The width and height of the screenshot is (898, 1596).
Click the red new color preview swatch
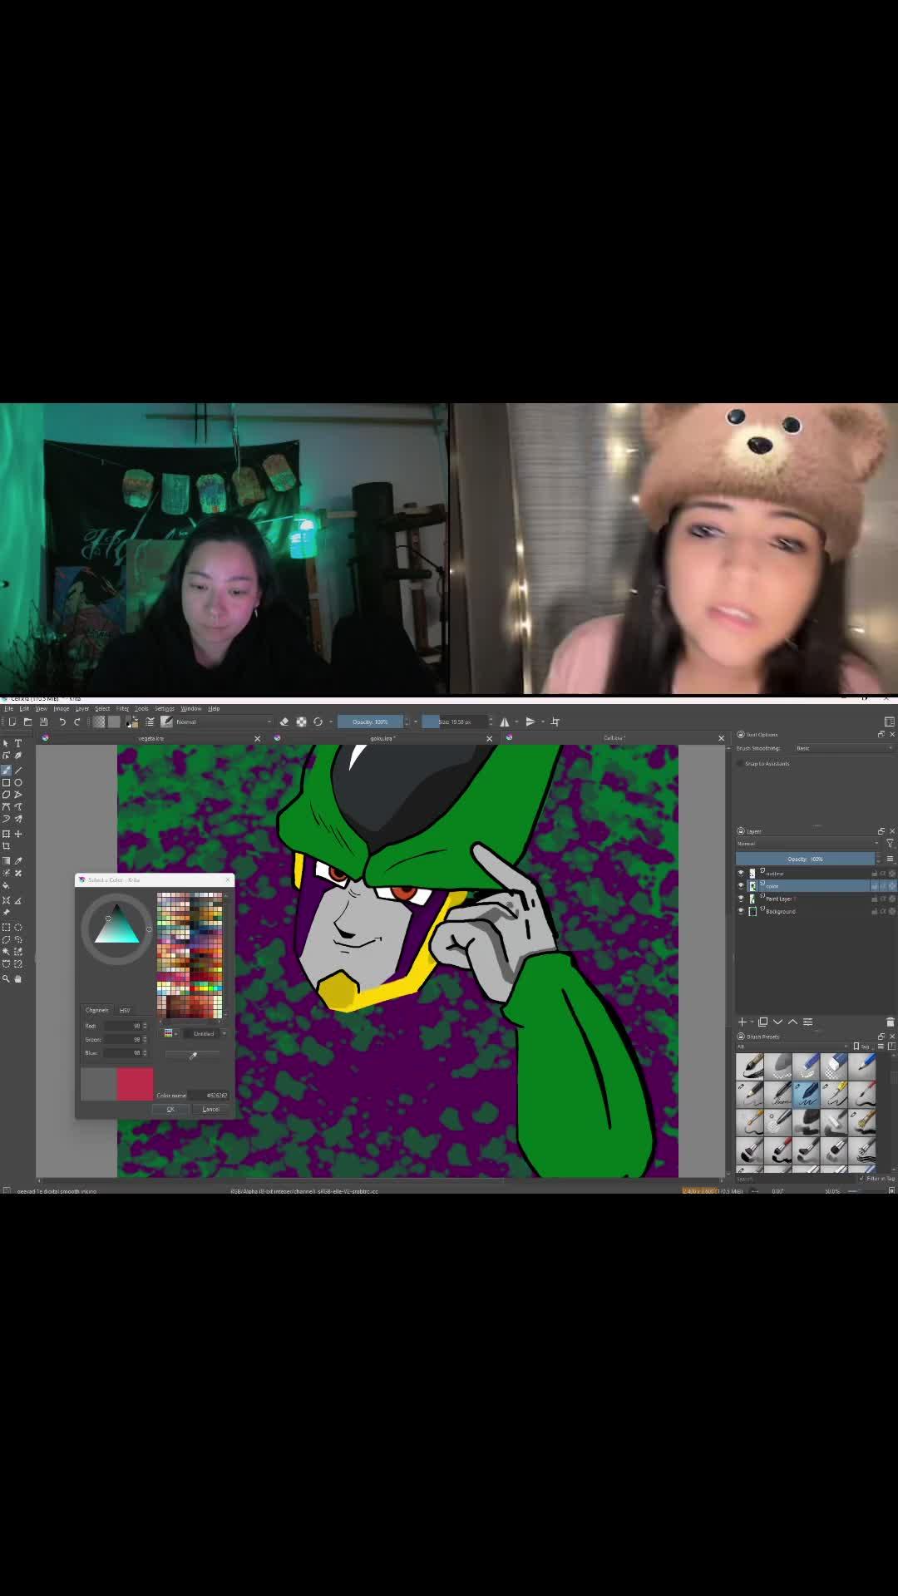[135, 1084]
